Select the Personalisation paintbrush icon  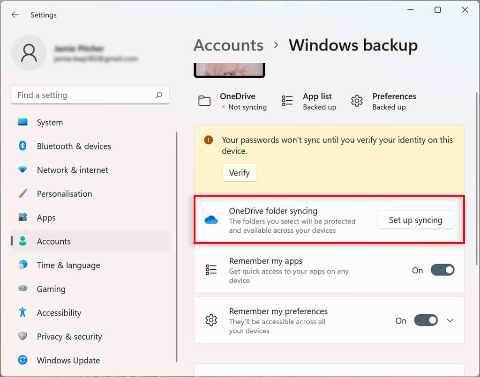pos(22,194)
